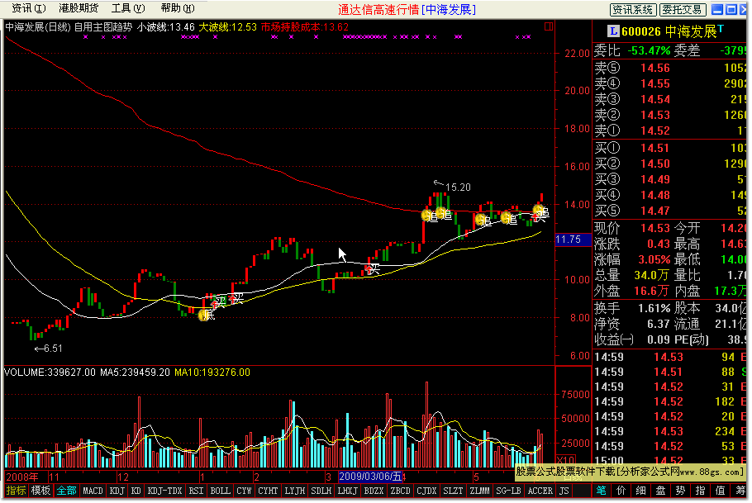Select the 细 tab in right panel
Viewport: 752px width, 503px height.
pos(640,491)
